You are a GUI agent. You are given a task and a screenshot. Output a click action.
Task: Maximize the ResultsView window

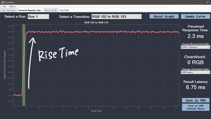pyautogui.click(x=201, y=2)
